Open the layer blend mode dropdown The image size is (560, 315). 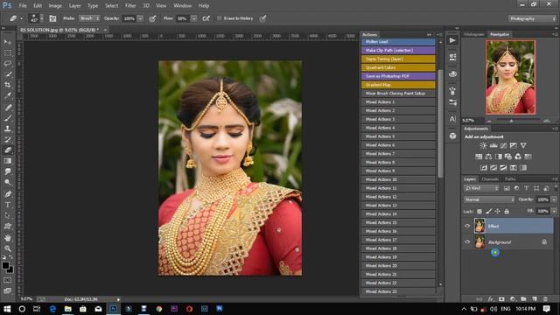(489, 199)
